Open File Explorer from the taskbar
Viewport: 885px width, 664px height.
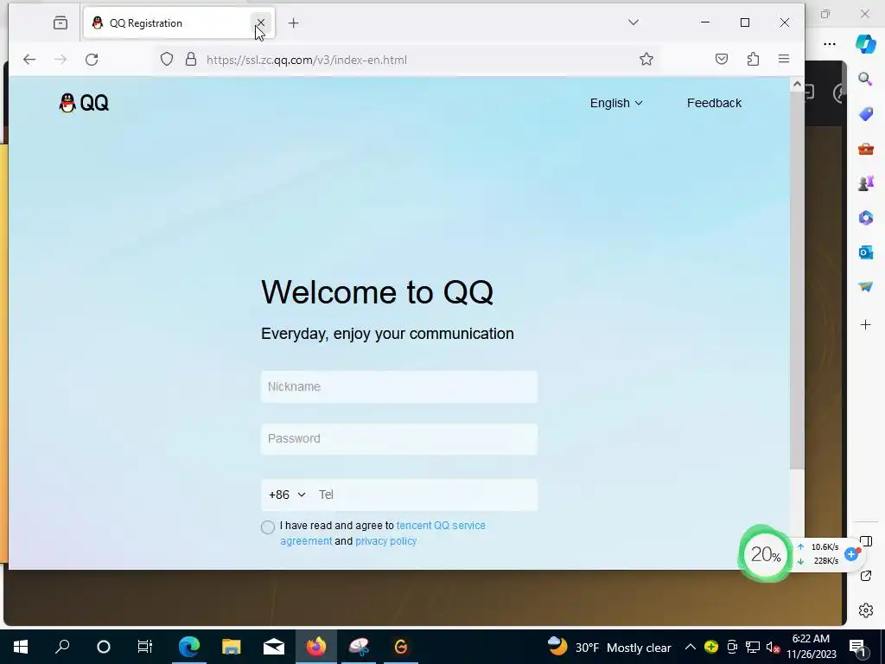point(231,647)
